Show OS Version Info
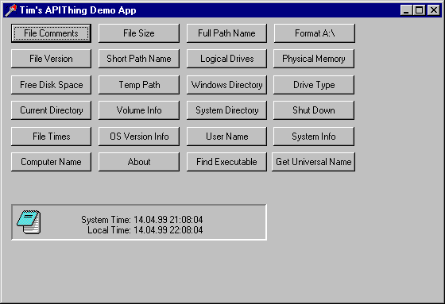The height and width of the screenshot is (304, 445). (139, 137)
